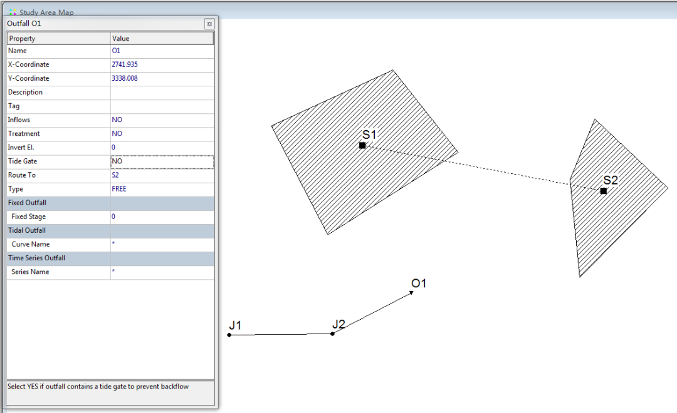Close the Outfall O1 property panel
677x413 pixels.
[209, 24]
